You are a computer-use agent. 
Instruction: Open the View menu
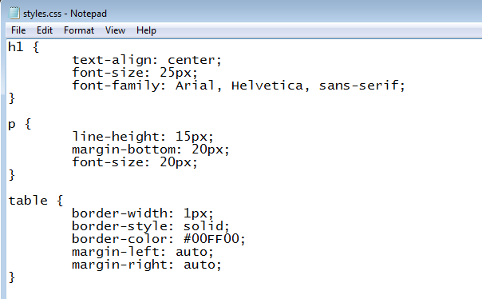[115, 30]
